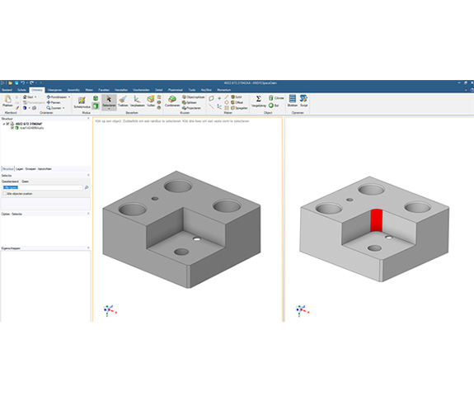
Task: Select the Vullen (fill) tool
Action: tap(151, 101)
